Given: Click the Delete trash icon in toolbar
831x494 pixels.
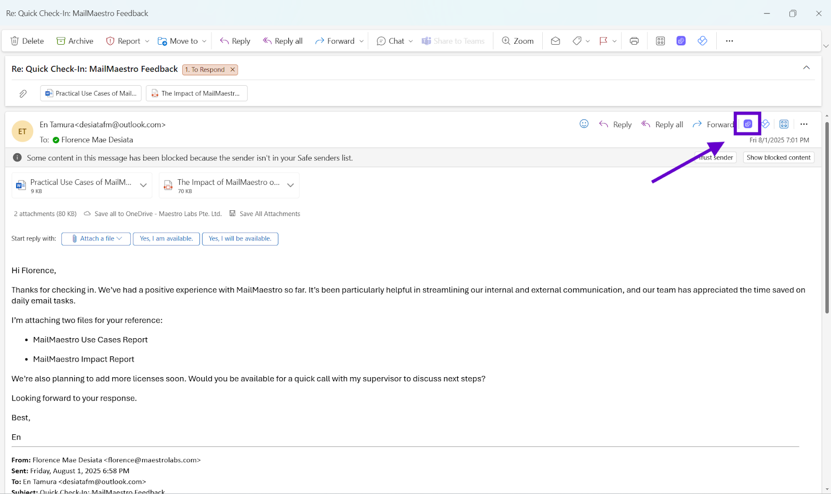Looking at the screenshot, I should 15,41.
